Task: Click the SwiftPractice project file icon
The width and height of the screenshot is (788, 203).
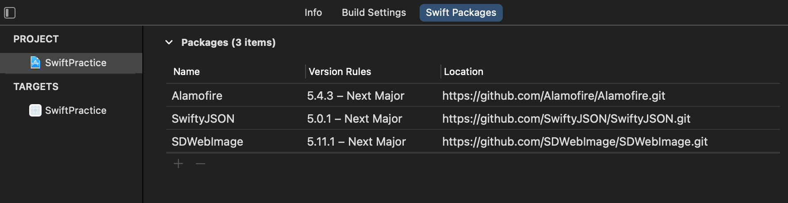Action: (x=35, y=63)
